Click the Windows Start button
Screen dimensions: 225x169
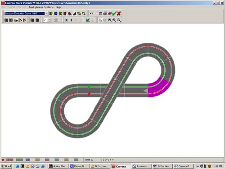coord(6,166)
